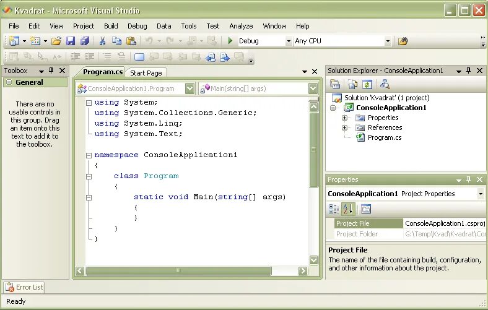488x310 pixels.
Task: Toggle auto-hide pin on Properties panel
Action: pyautogui.click(x=468, y=179)
